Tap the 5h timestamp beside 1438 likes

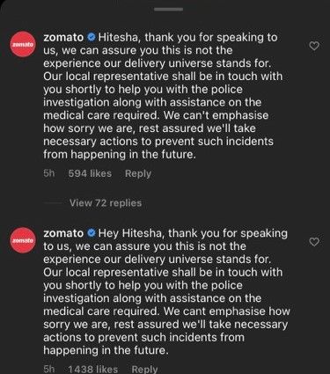tap(49, 369)
